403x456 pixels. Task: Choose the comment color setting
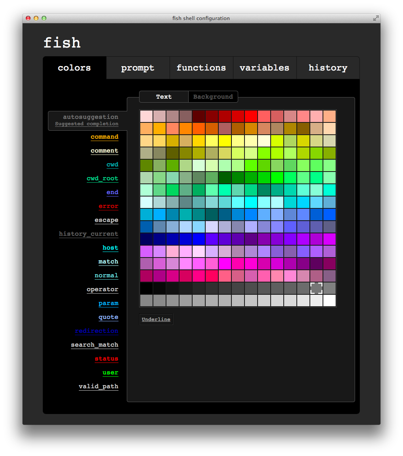coord(105,151)
